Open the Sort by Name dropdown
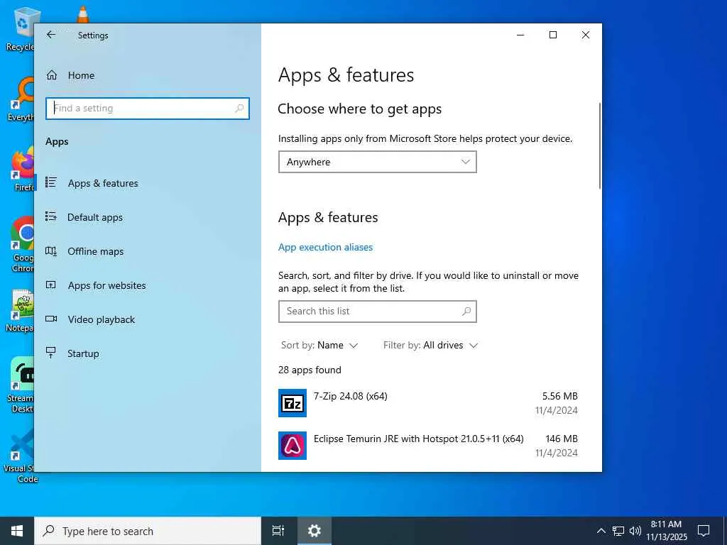The height and width of the screenshot is (545, 727). [x=319, y=346]
